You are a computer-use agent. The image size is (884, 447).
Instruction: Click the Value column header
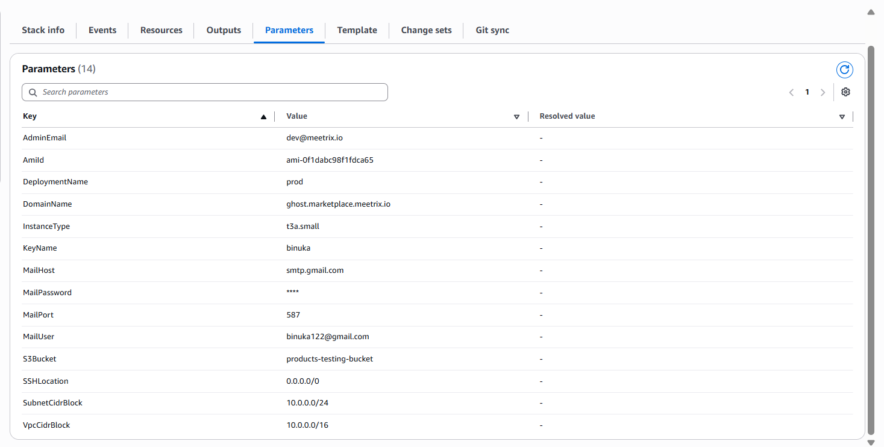pyautogui.click(x=297, y=116)
